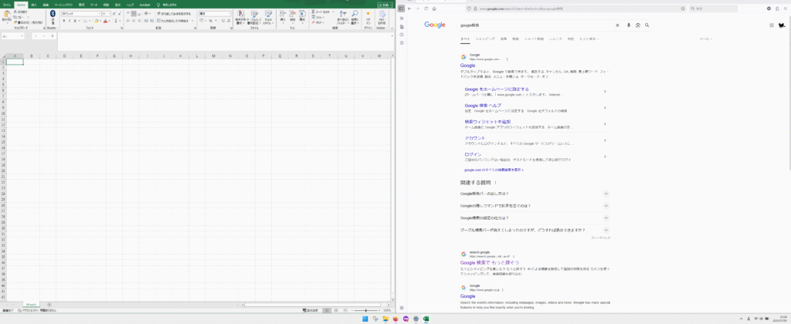Go back in the Firefox browser
This screenshot has width=791, height=324.
point(409,8)
